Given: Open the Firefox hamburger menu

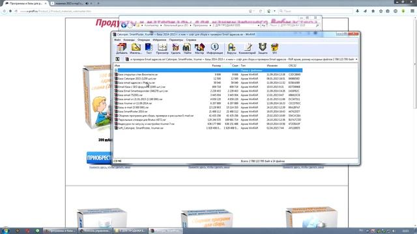Looking at the screenshot, I should pos(412,11).
